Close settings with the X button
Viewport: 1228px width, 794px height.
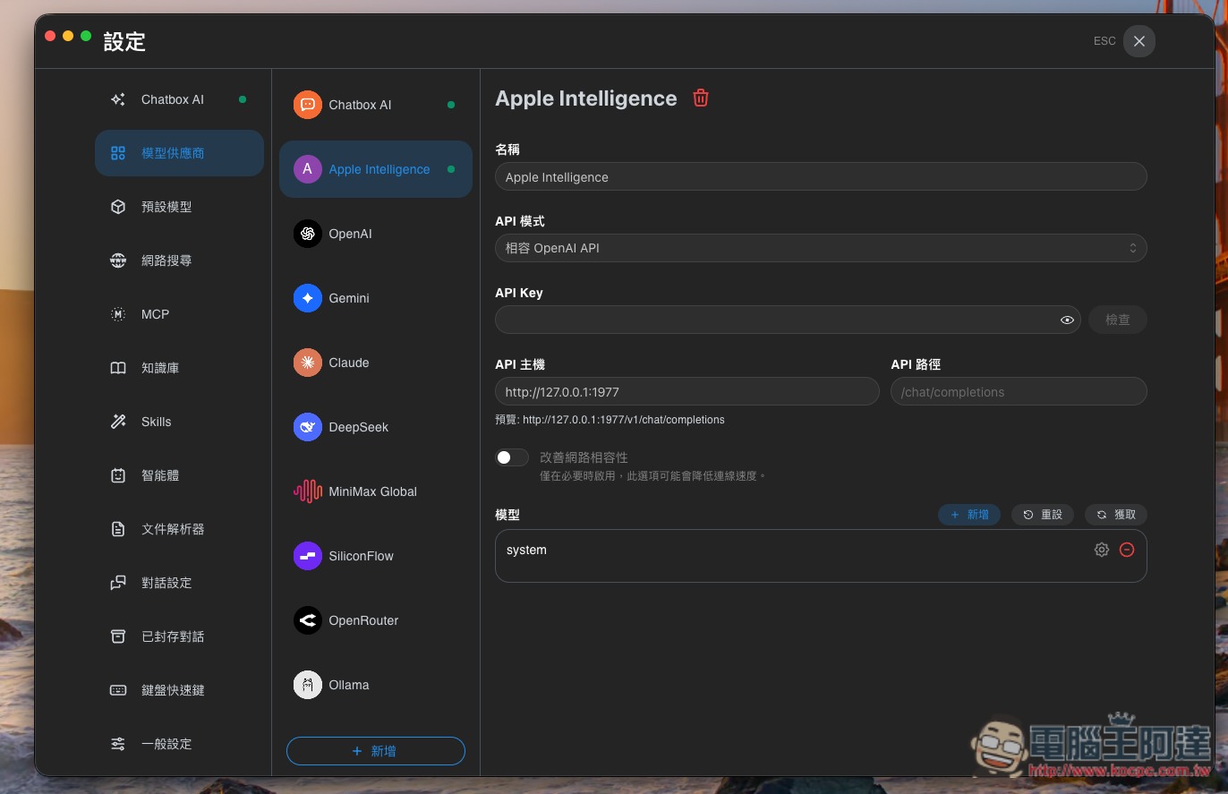[x=1139, y=41]
